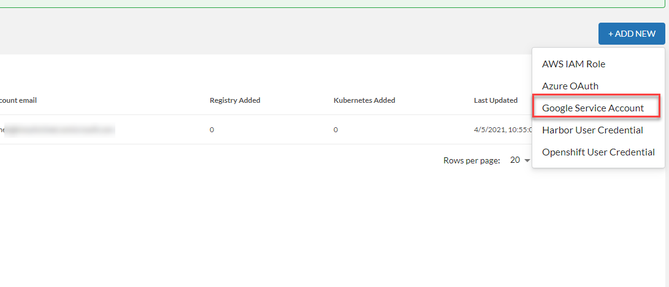The height and width of the screenshot is (287, 669).
Task: Click the rows per page value 20
Action: 515,160
